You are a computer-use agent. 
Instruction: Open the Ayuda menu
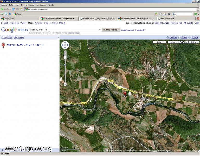pyautogui.click(x=51, y=5)
